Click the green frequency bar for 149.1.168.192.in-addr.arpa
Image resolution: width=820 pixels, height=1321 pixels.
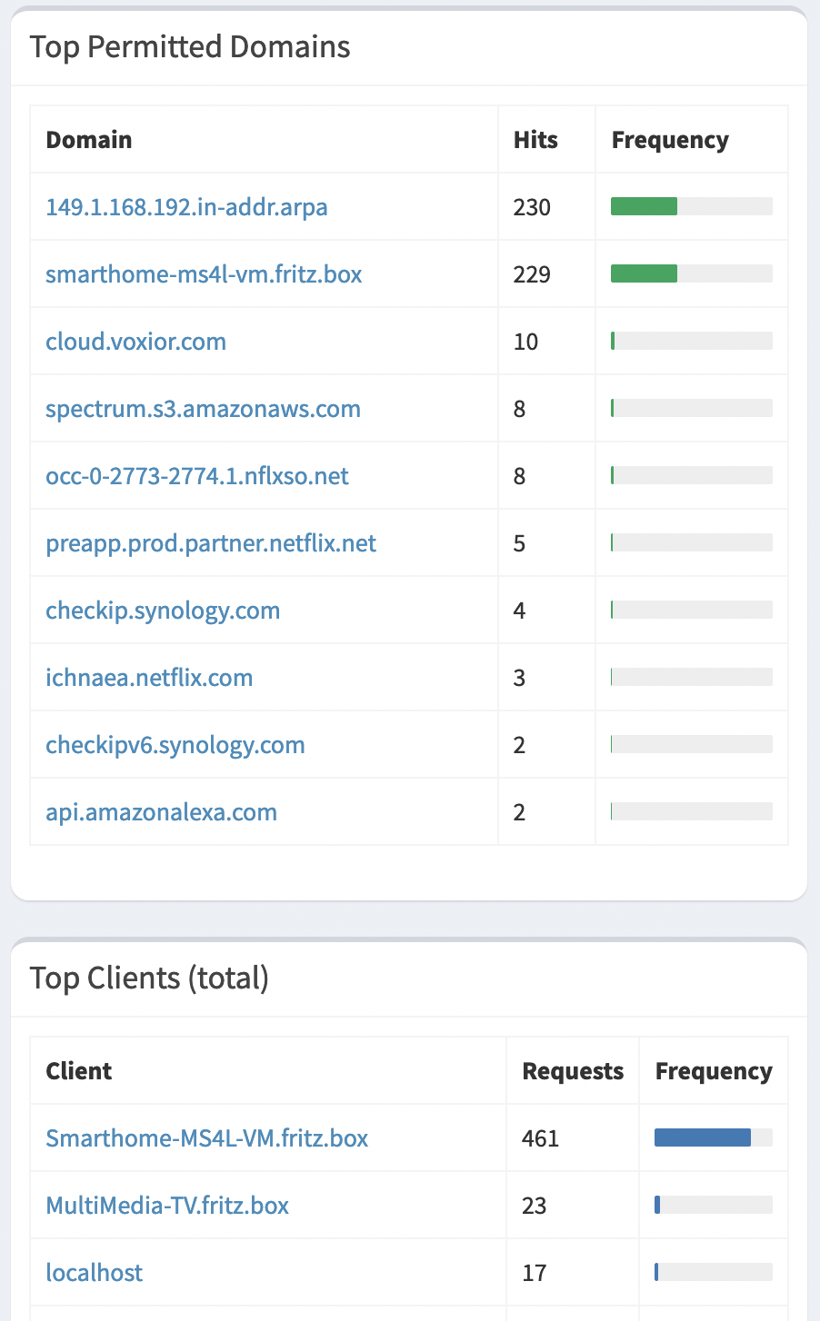[644, 207]
